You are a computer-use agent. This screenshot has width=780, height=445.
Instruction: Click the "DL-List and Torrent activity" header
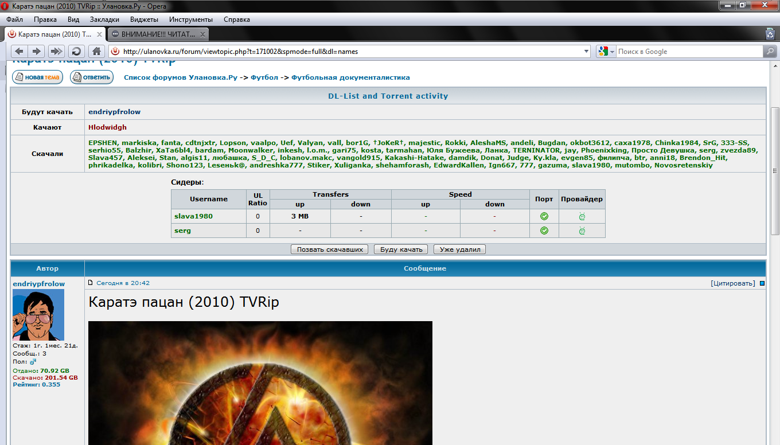(x=388, y=96)
